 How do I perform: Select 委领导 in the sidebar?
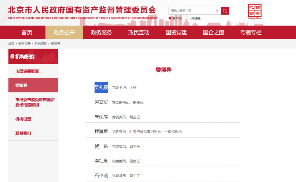[x=33, y=85]
